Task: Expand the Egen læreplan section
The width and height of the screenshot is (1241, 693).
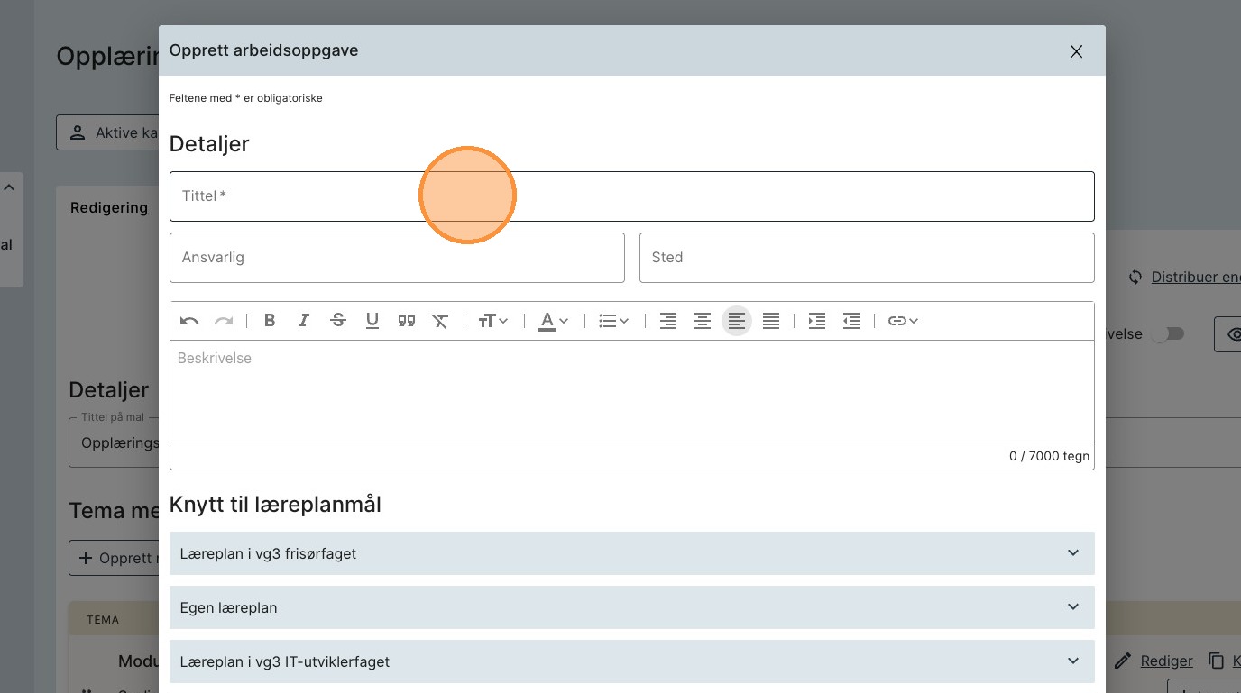Action: (x=631, y=607)
